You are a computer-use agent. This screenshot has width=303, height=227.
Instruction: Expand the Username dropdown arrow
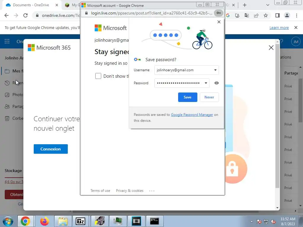click(215, 70)
